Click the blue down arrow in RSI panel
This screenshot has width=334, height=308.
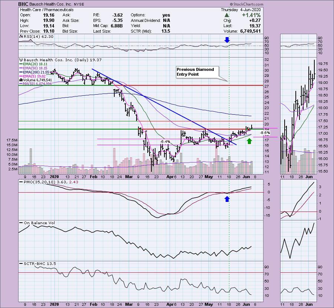click(227, 40)
